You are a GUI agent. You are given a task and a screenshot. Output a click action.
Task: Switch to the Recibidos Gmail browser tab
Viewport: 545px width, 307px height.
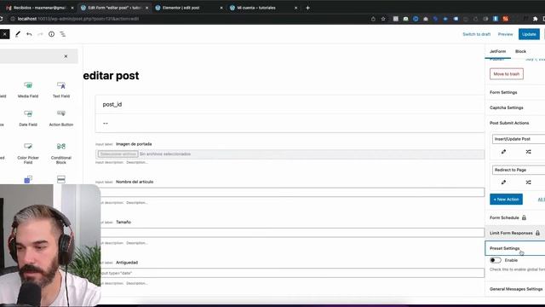click(x=39, y=8)
